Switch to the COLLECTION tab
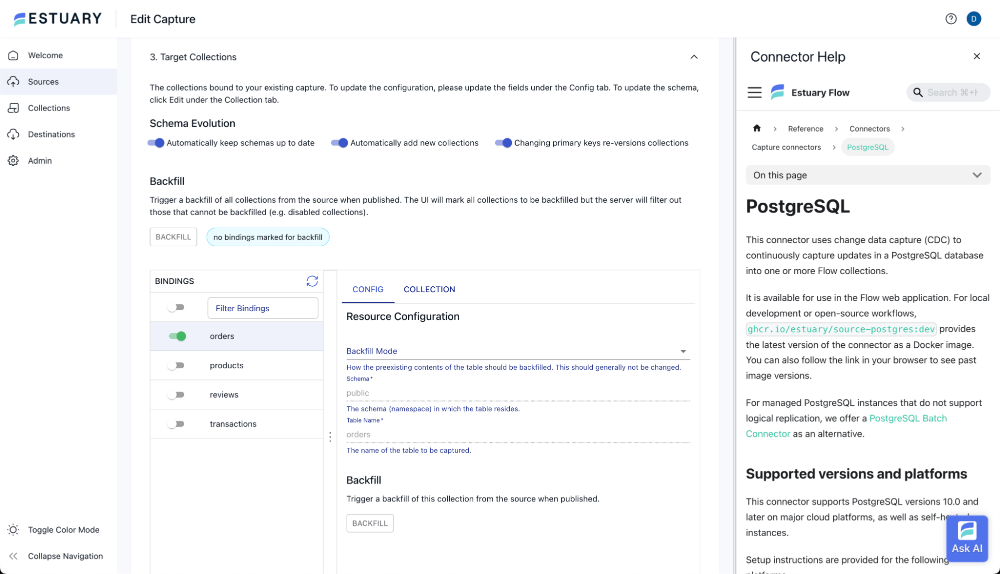1000x574 pixels. pyautogui.click(x=429, y=289)
